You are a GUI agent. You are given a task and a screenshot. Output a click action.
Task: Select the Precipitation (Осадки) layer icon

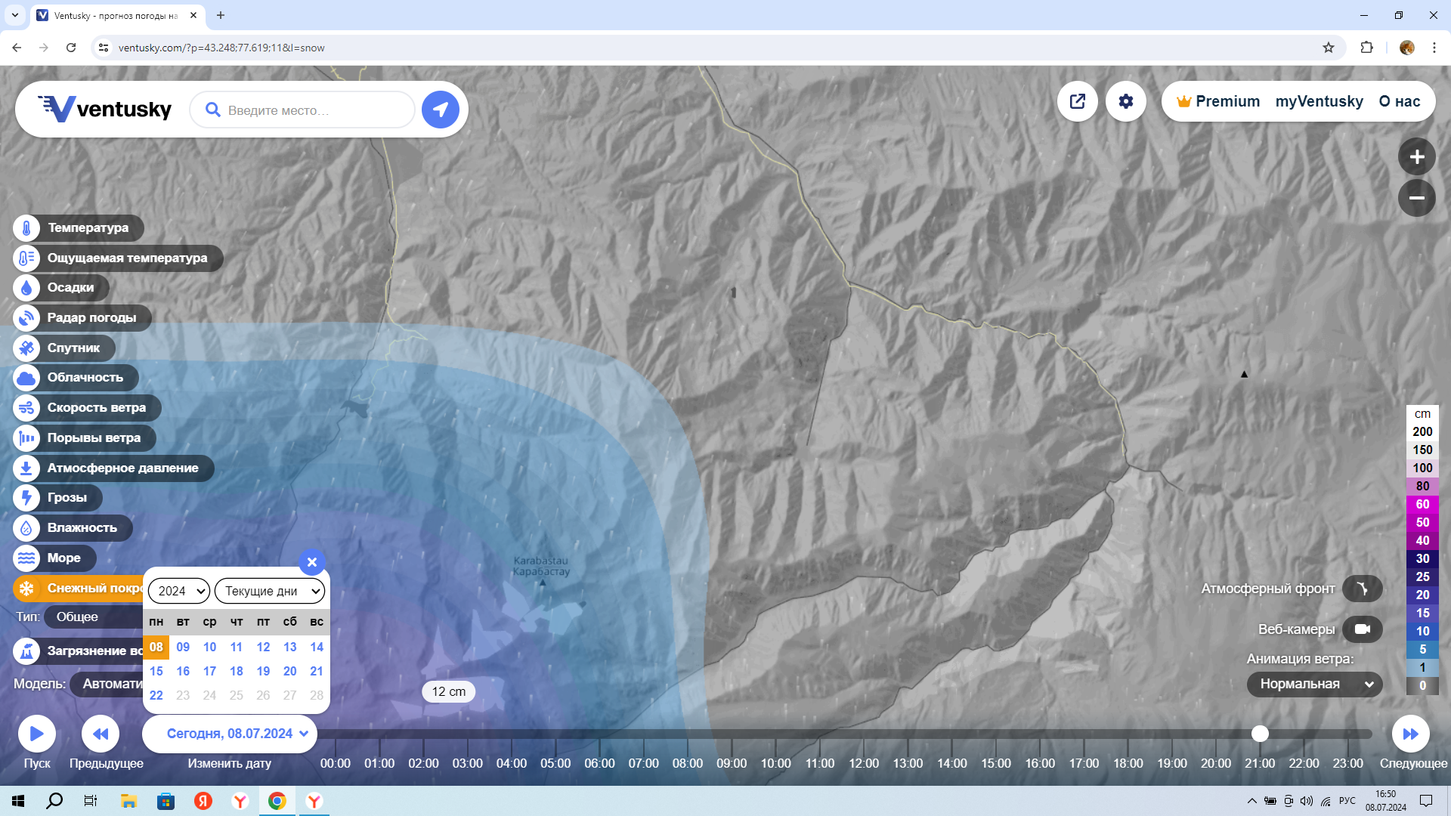[x=26, y=288]
